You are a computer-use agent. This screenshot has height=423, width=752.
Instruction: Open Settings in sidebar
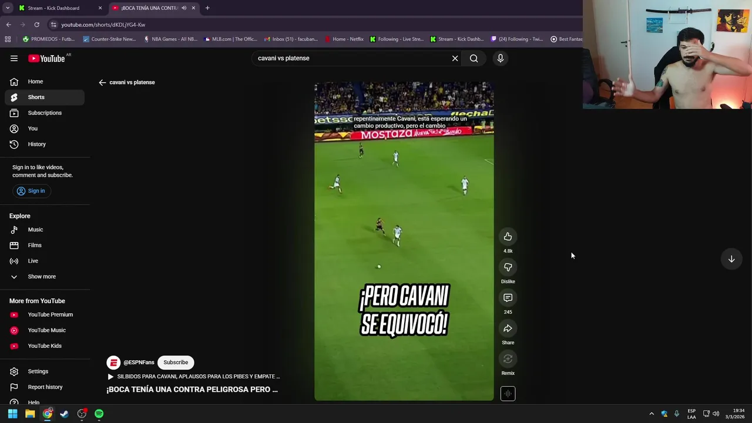pyautogui.click(x=45, y=371)
